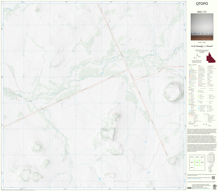
Task: Open the qtopo information website link
Action: (x=194, y=178)
